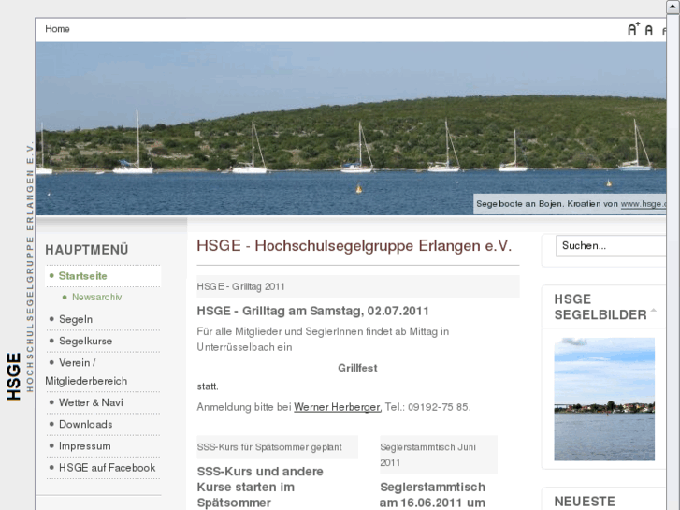This screenshot has height=510, width=680.
Task: Click heading 'Seglerstammtisch am 16.06.2011'
Action: pos(432,495)
